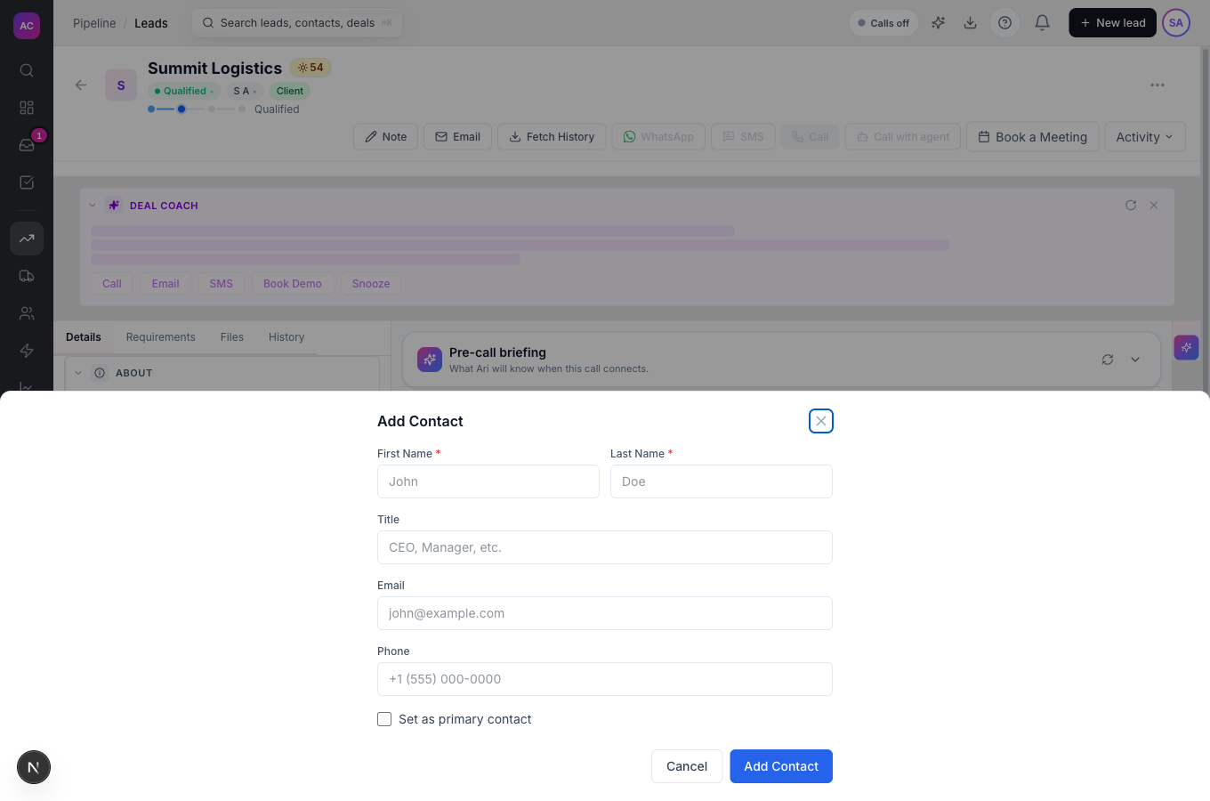Screen dimensions: 1210x801
Task: Switch to the Requirements tab
Action: pos(160,337)
